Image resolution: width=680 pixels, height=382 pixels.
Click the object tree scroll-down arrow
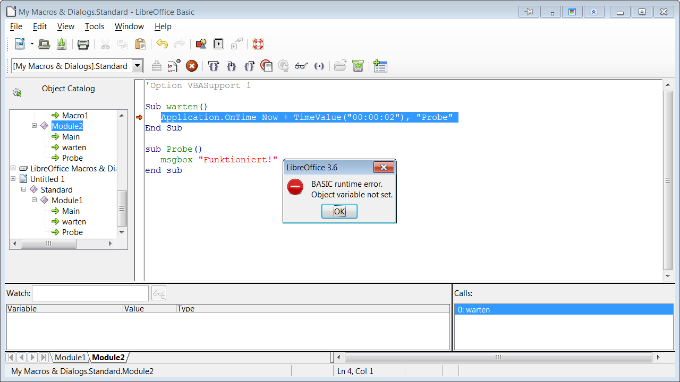(122, 232)
